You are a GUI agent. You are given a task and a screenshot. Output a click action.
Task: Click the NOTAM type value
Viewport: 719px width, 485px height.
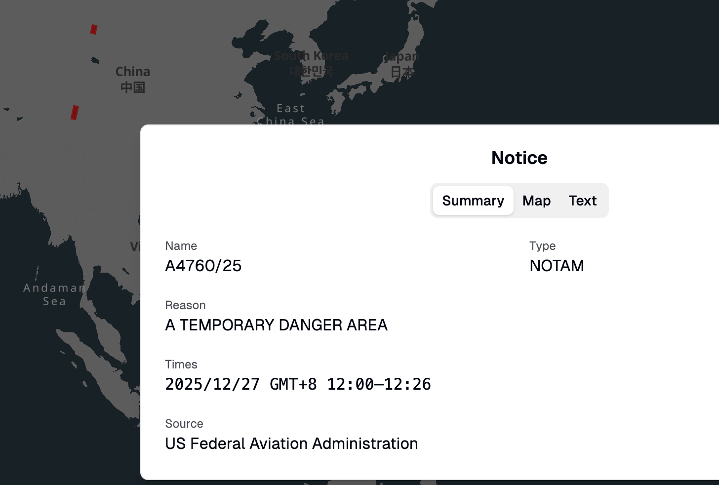557,266
